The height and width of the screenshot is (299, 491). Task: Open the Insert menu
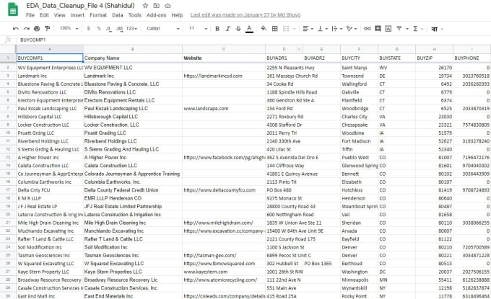pos(77,15)
